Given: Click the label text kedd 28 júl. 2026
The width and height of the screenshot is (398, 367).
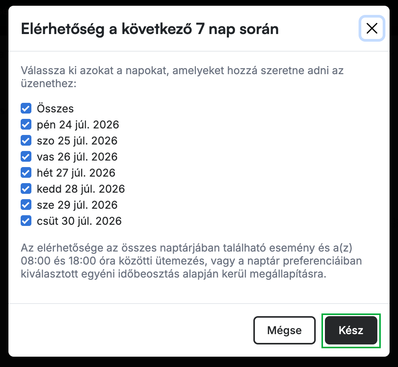Looking at the screenshot, I should pos(81,189).
